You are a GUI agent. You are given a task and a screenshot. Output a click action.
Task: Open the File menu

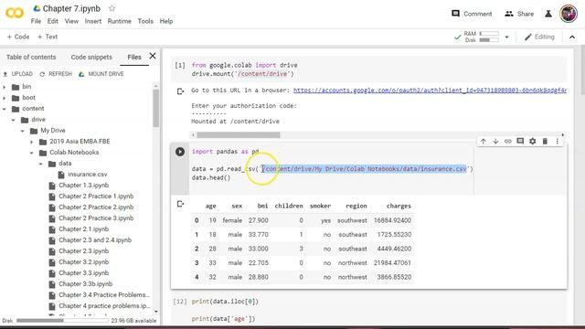[x=36, y=21]
